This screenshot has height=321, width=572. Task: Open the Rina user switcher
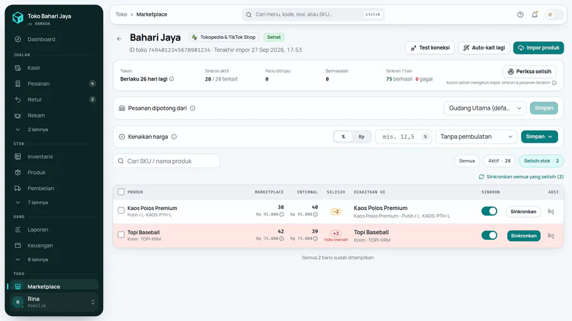click(54, 302)
